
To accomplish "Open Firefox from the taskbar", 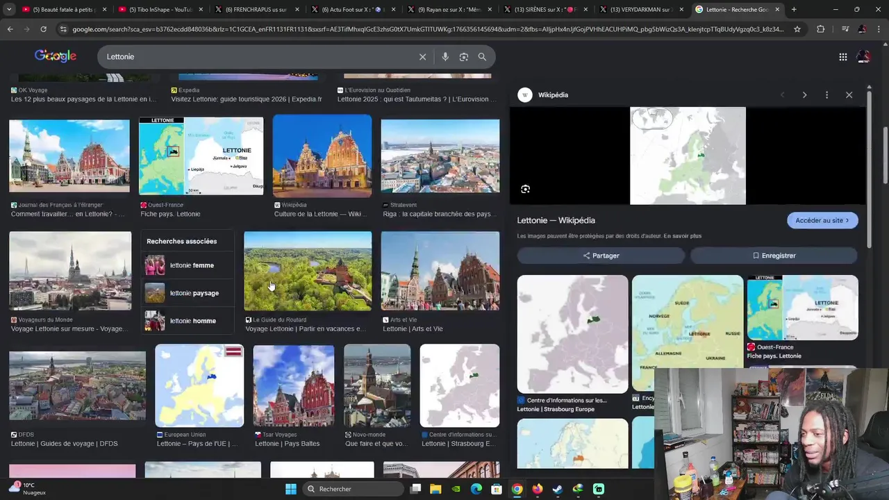I will pyautogui.click(x=538, y=489).
